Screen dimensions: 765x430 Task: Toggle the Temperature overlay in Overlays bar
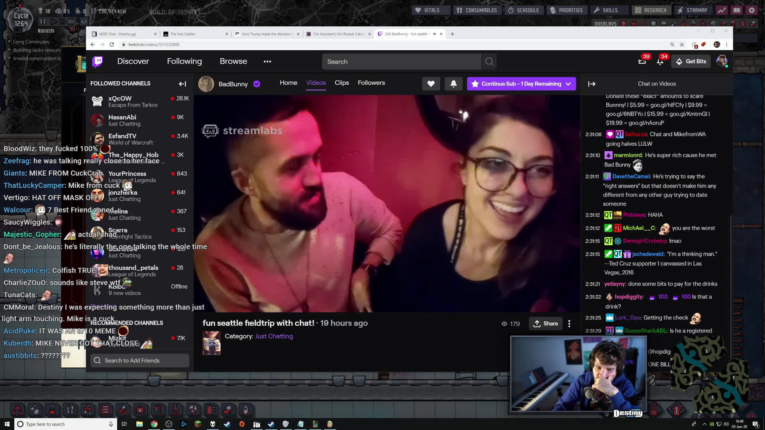tap(644, 23)
